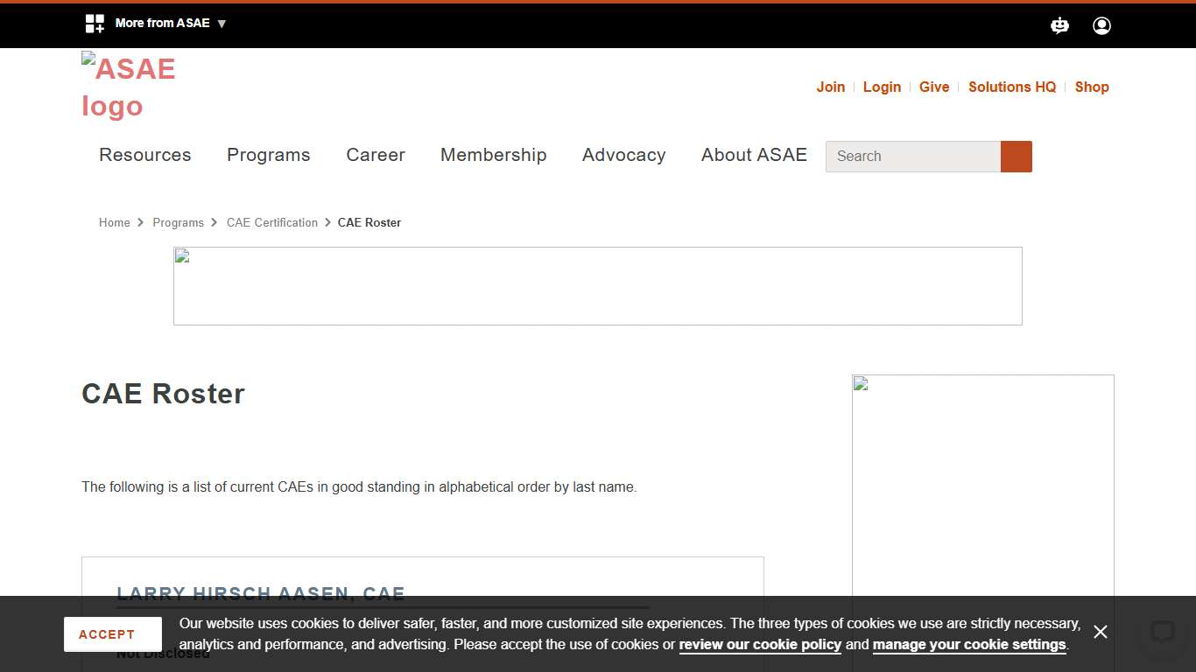Click into the Search input field
This screenshot has width=1196, height=672.
point(912,157)
